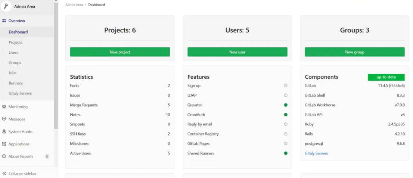The height and width of the screenshot is (178, 413).
Task: Click the Statistics section heading
Action: [81, 77]
